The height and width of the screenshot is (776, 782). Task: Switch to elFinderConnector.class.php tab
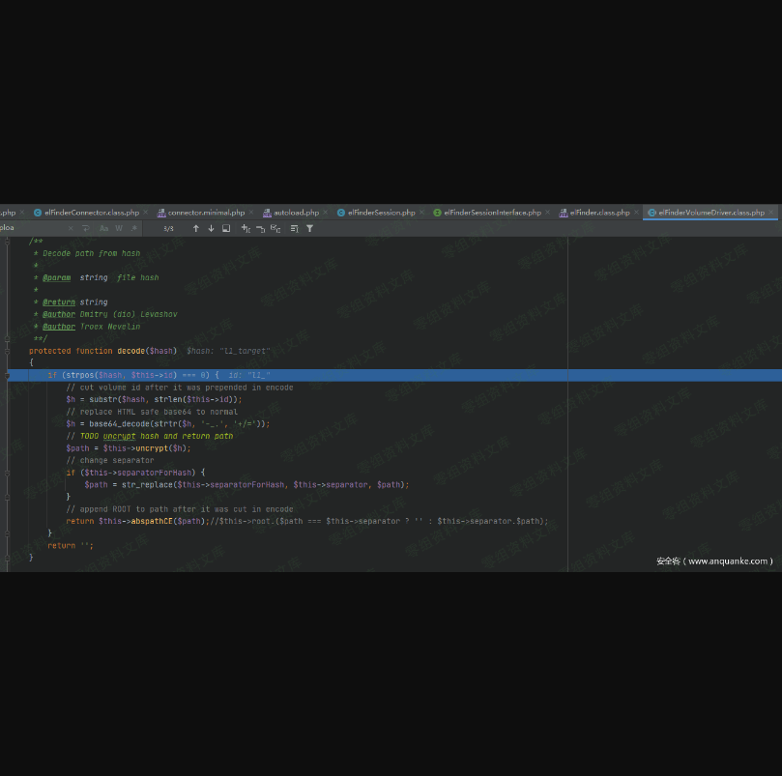pyautogui.click(x=92, y=213)
